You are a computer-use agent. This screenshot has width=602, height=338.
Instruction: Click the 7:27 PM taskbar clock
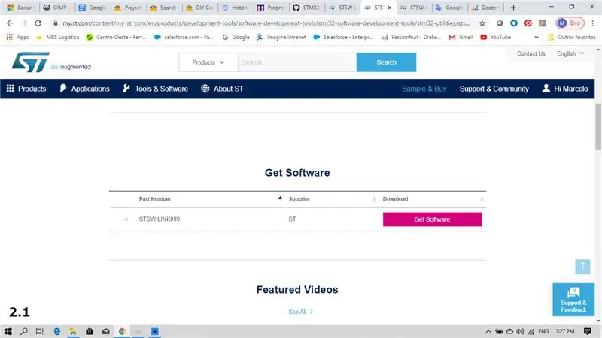[x=565, y=331]
